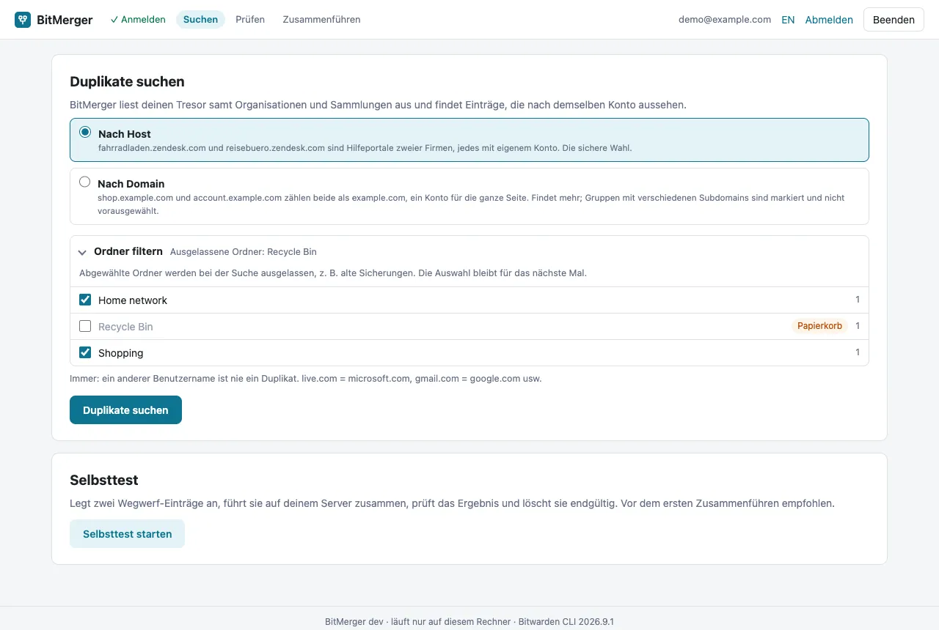Open the Suchen step tab

(200, 20)
